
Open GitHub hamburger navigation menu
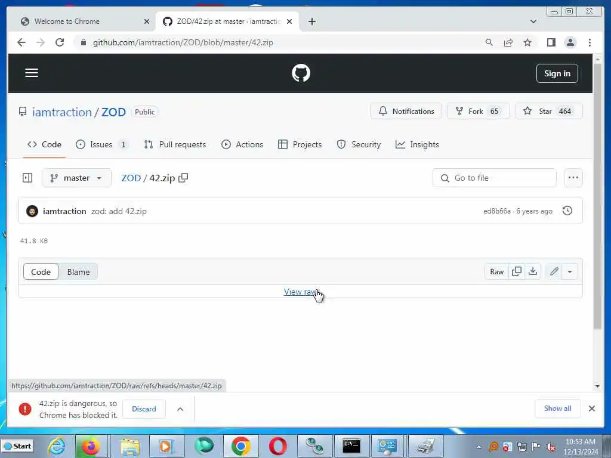click(x=32, y=73)
